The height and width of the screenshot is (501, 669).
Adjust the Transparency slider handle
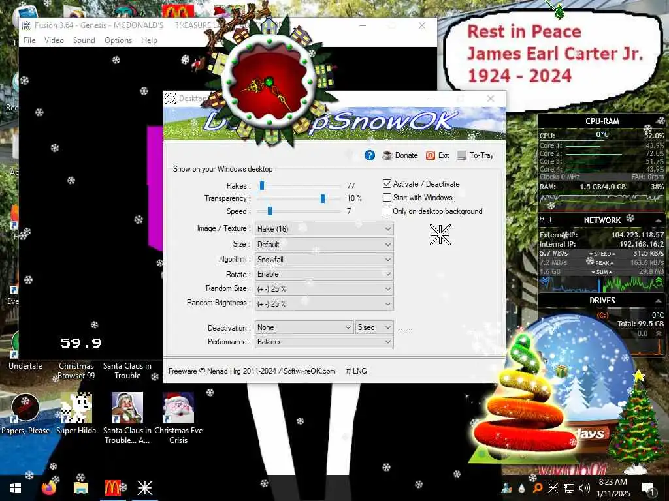pyautogui.click(x=323, y=198)
